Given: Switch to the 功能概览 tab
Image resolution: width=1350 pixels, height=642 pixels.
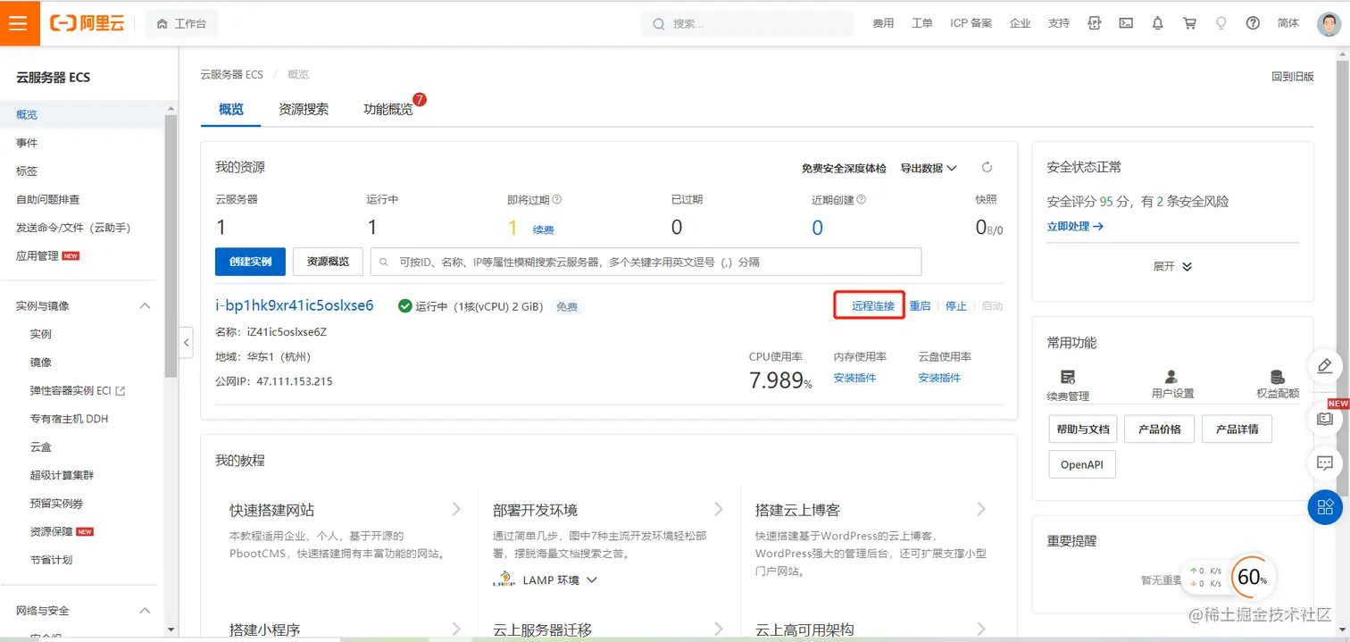Looking at the screenshot, I should tap(388, 109).
